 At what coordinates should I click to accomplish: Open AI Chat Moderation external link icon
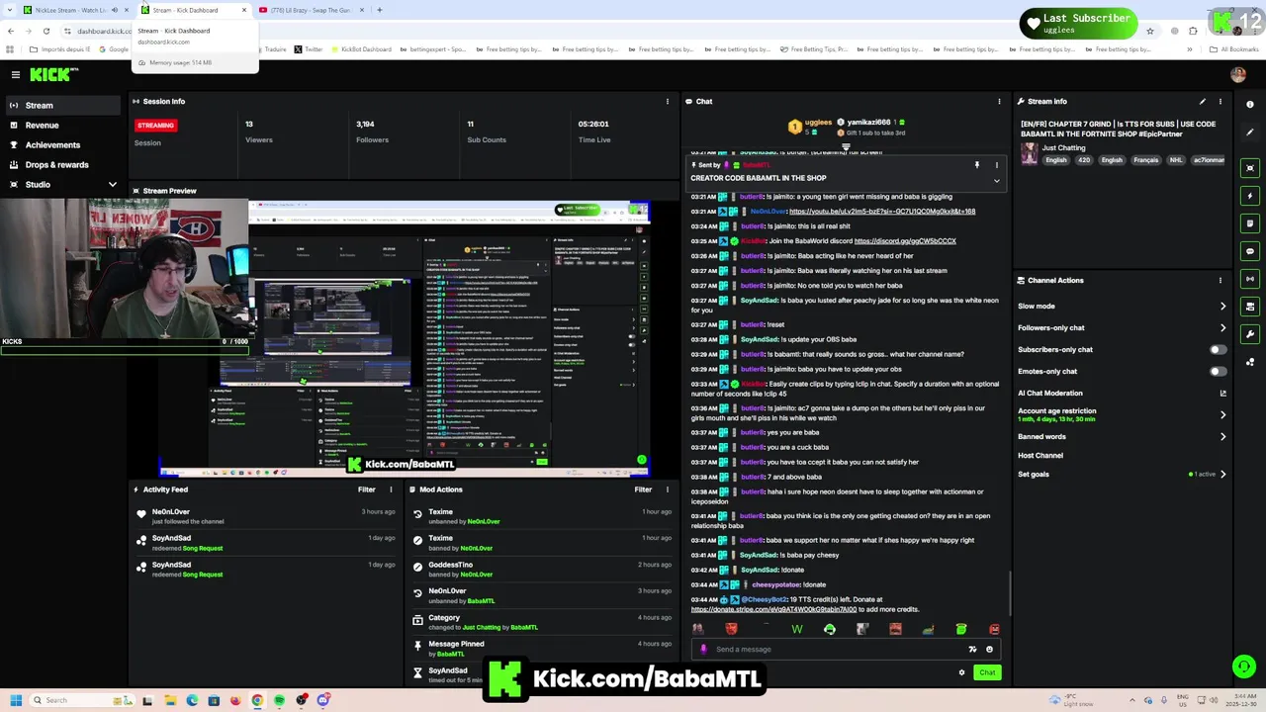(x=1223, y=393)
